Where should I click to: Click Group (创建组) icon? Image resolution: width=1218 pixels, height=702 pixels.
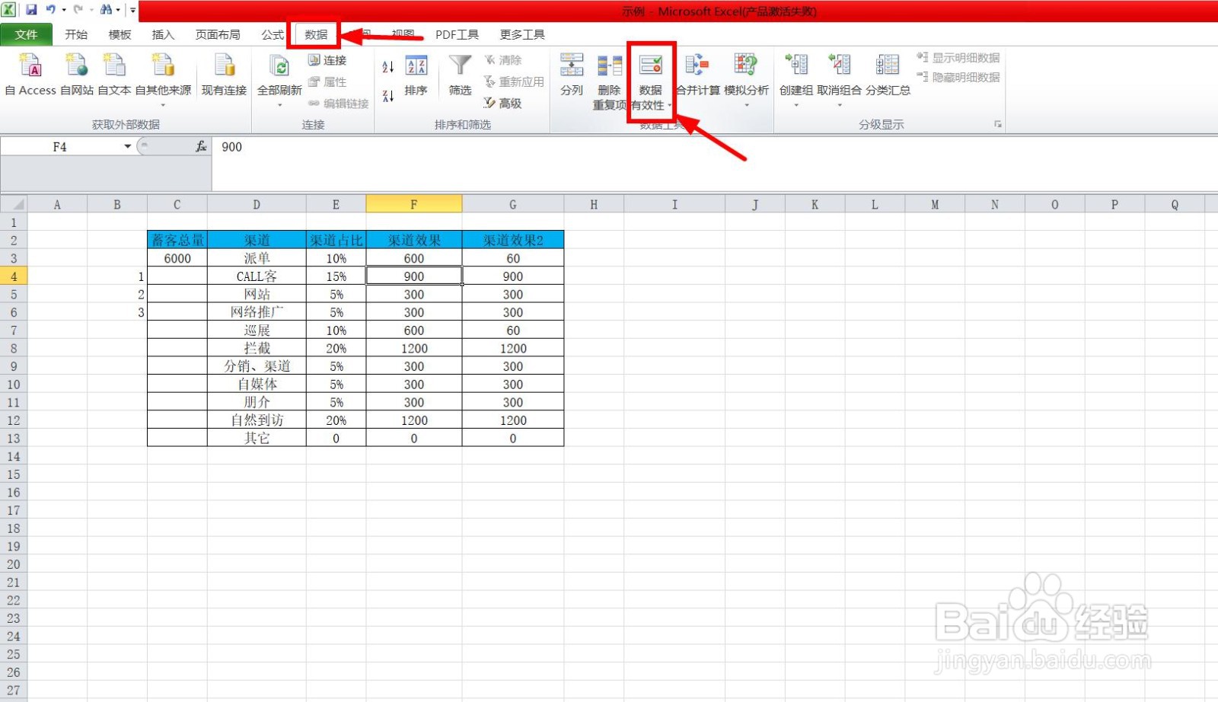point(796,65)
